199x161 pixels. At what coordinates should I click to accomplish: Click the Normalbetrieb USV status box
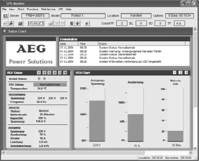[50, 85]
